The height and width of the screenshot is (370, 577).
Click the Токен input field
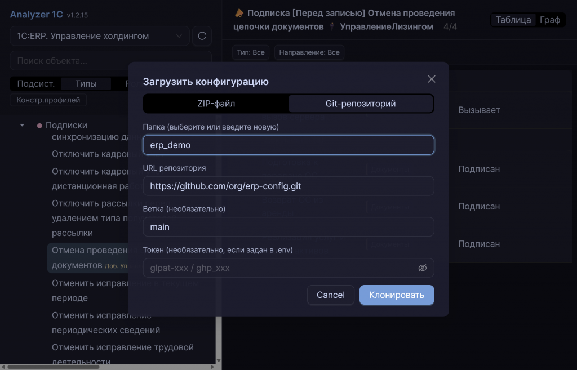pyautogui.click(x=279, y=268)
